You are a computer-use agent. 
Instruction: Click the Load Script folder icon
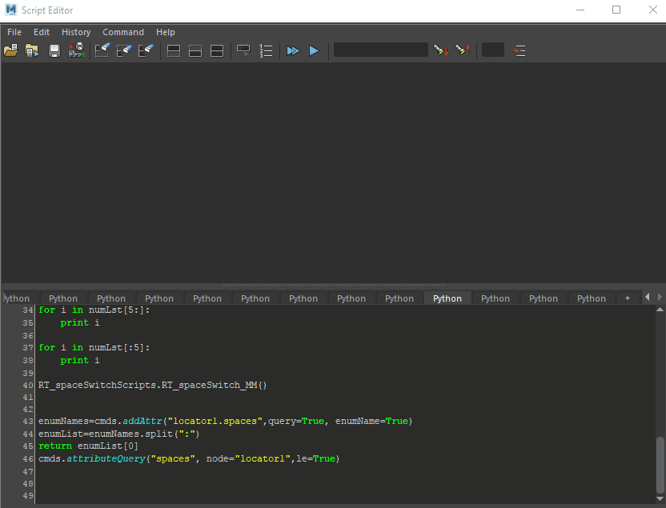(10, 50)
